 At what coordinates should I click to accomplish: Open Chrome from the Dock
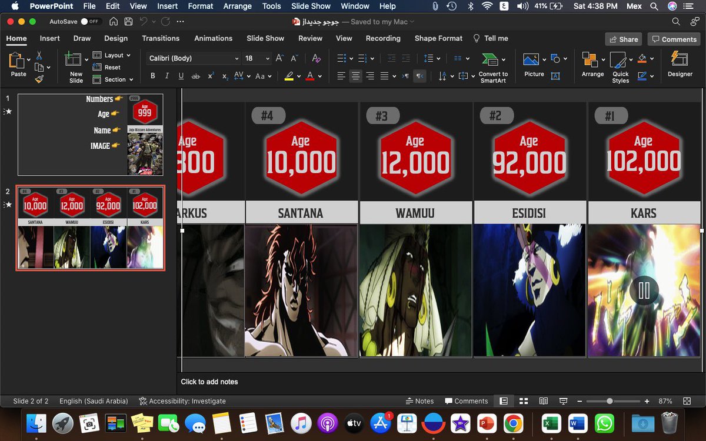pyautogui.click(x=513, y=423)
